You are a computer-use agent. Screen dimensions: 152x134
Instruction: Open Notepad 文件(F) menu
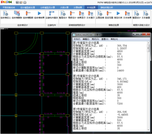(77, 39)
